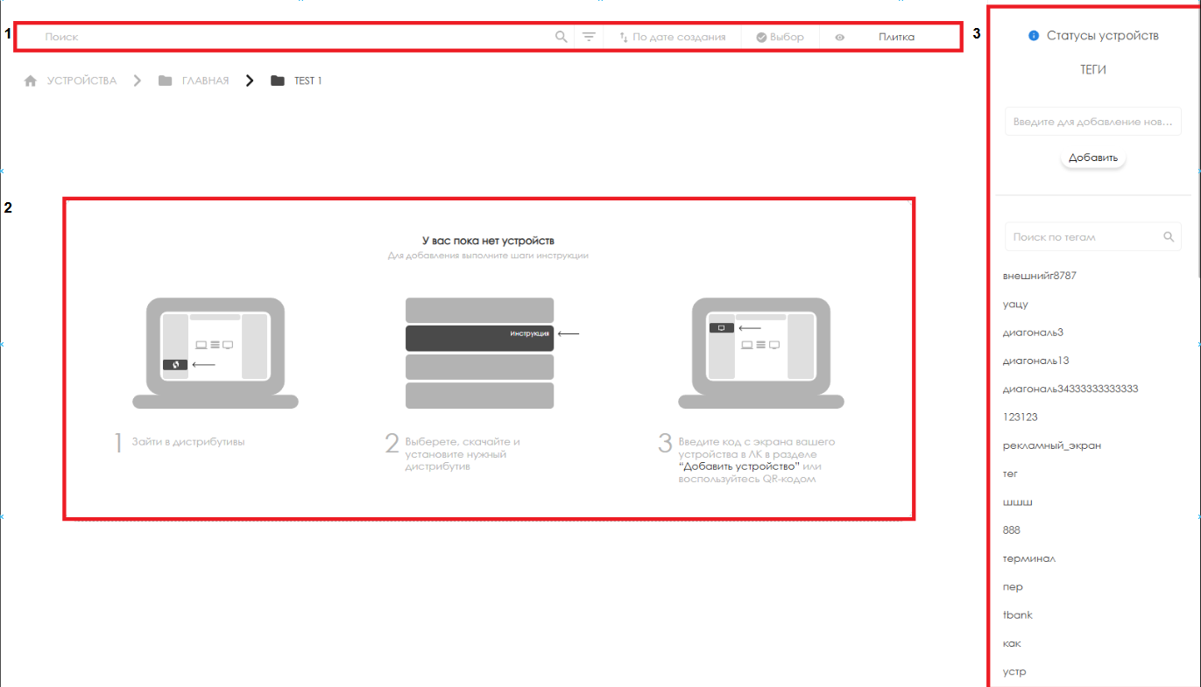Open Статусы устройств link
Screen dimensions: 1201x687
tap(1102, 36)
